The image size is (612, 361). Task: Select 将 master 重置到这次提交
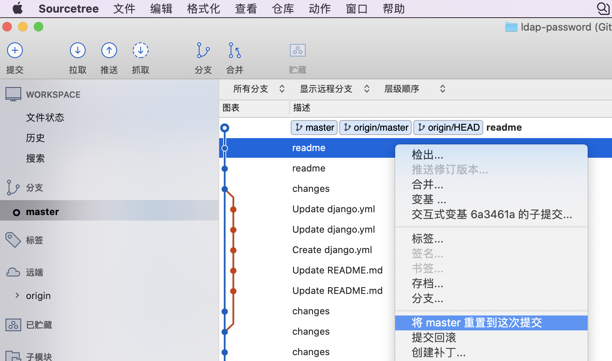(491, 323)
